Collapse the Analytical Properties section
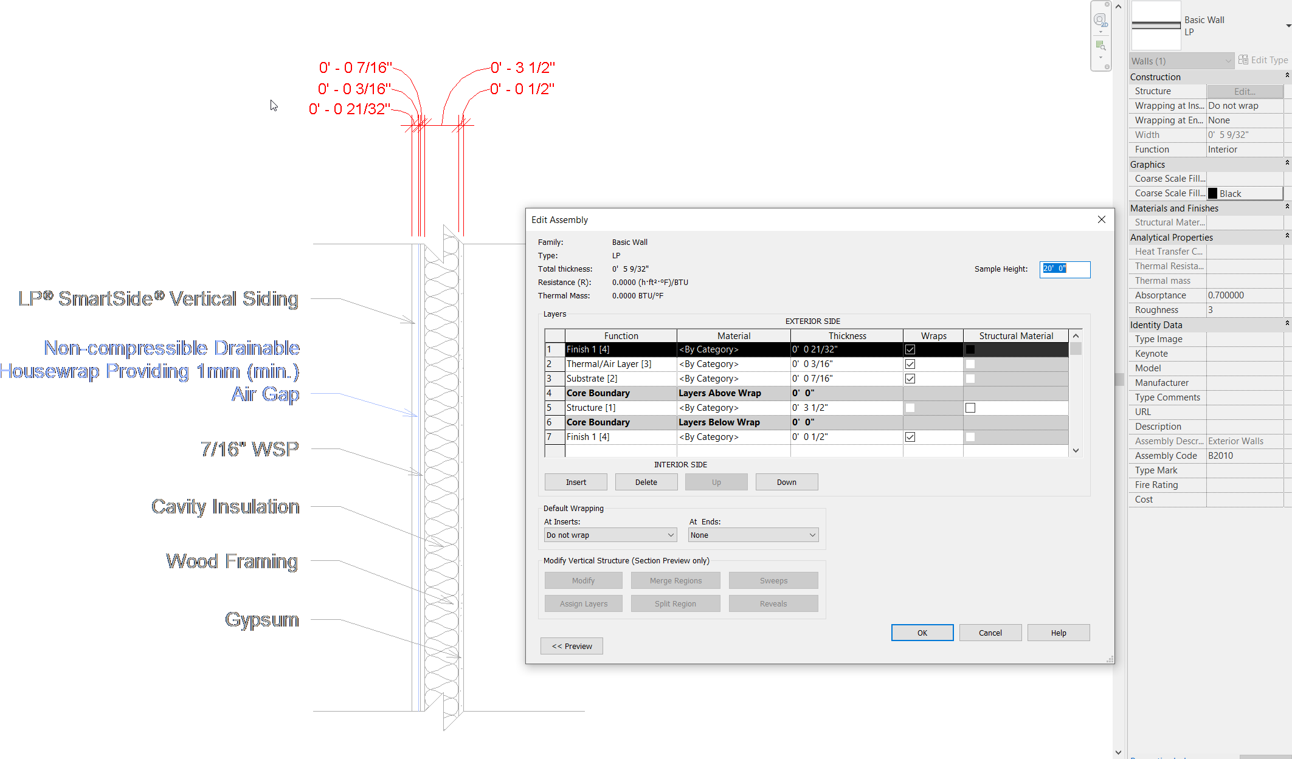Viewport: 1292px width, 759px height. (1287, 236)
